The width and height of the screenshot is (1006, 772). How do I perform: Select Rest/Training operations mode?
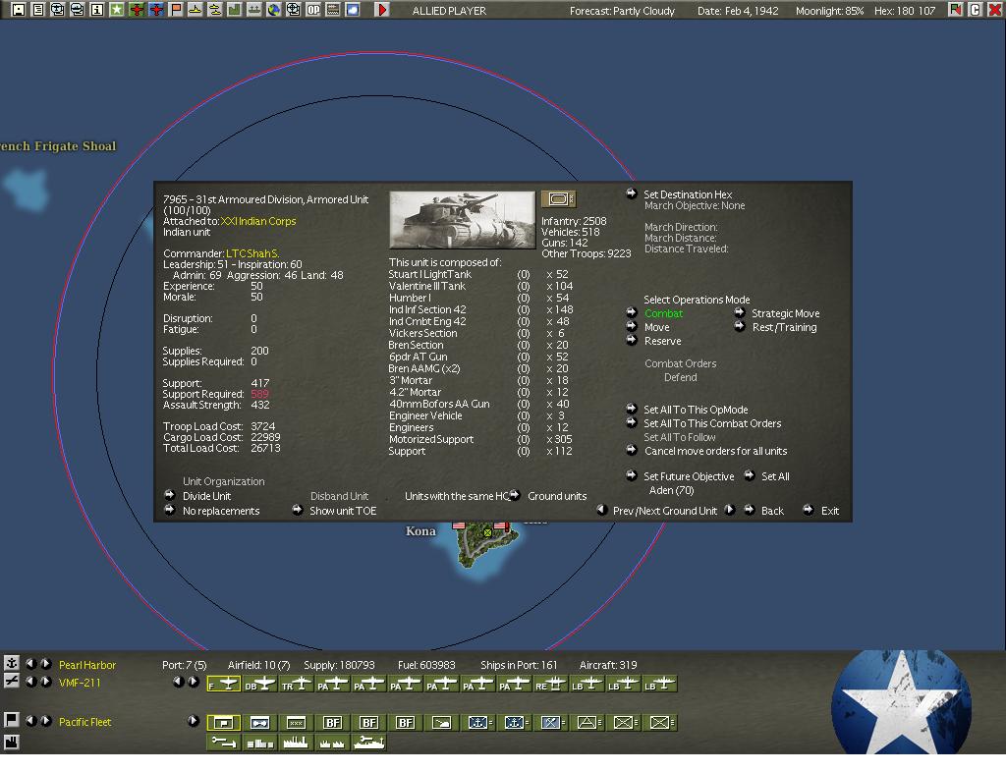(784, 327)
